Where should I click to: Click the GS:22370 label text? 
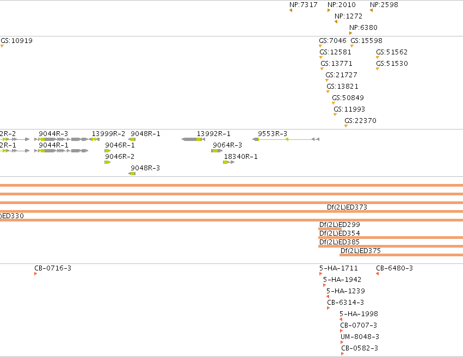coord(361,120)
